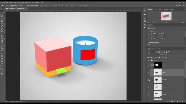The image size is (186, 104).
Task: Hide the Shadow layer
Action: point(148,87)
